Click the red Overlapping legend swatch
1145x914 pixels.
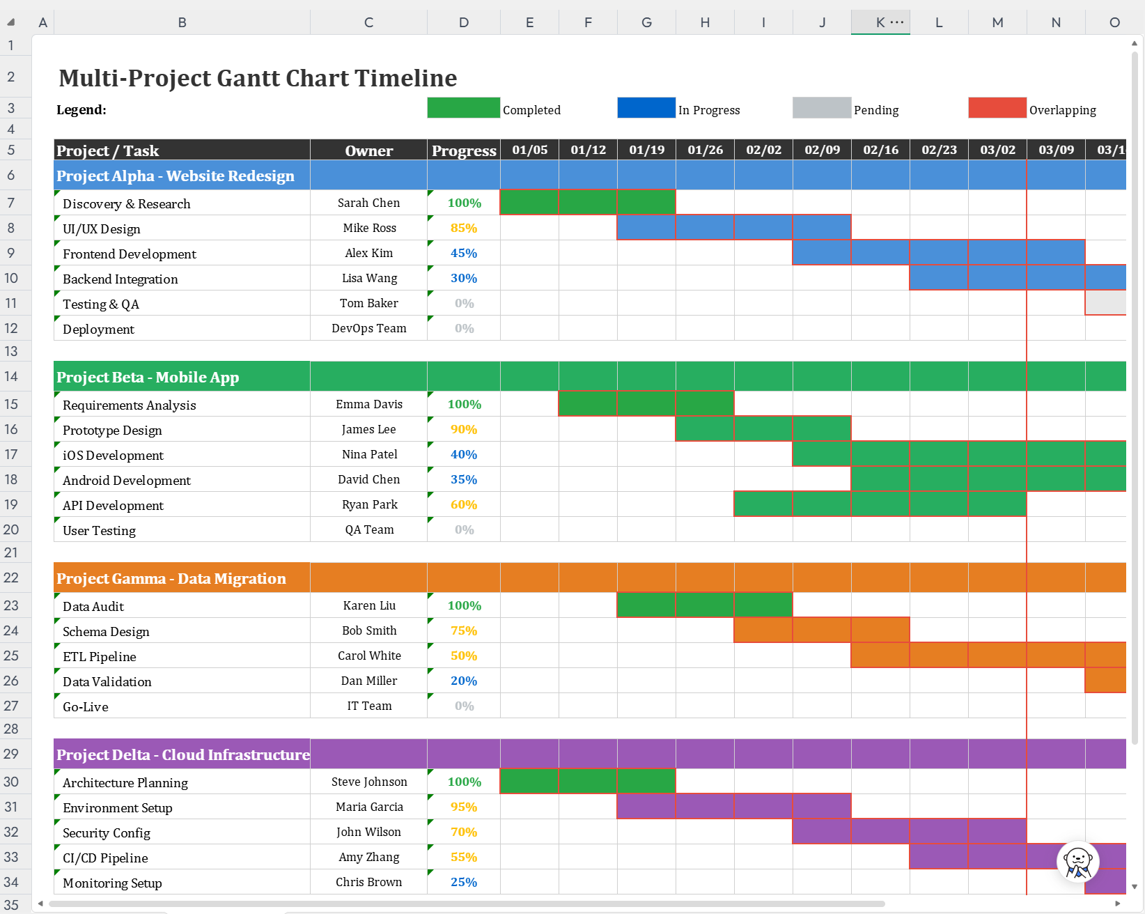pyautogui.click(x=997, y=107)
